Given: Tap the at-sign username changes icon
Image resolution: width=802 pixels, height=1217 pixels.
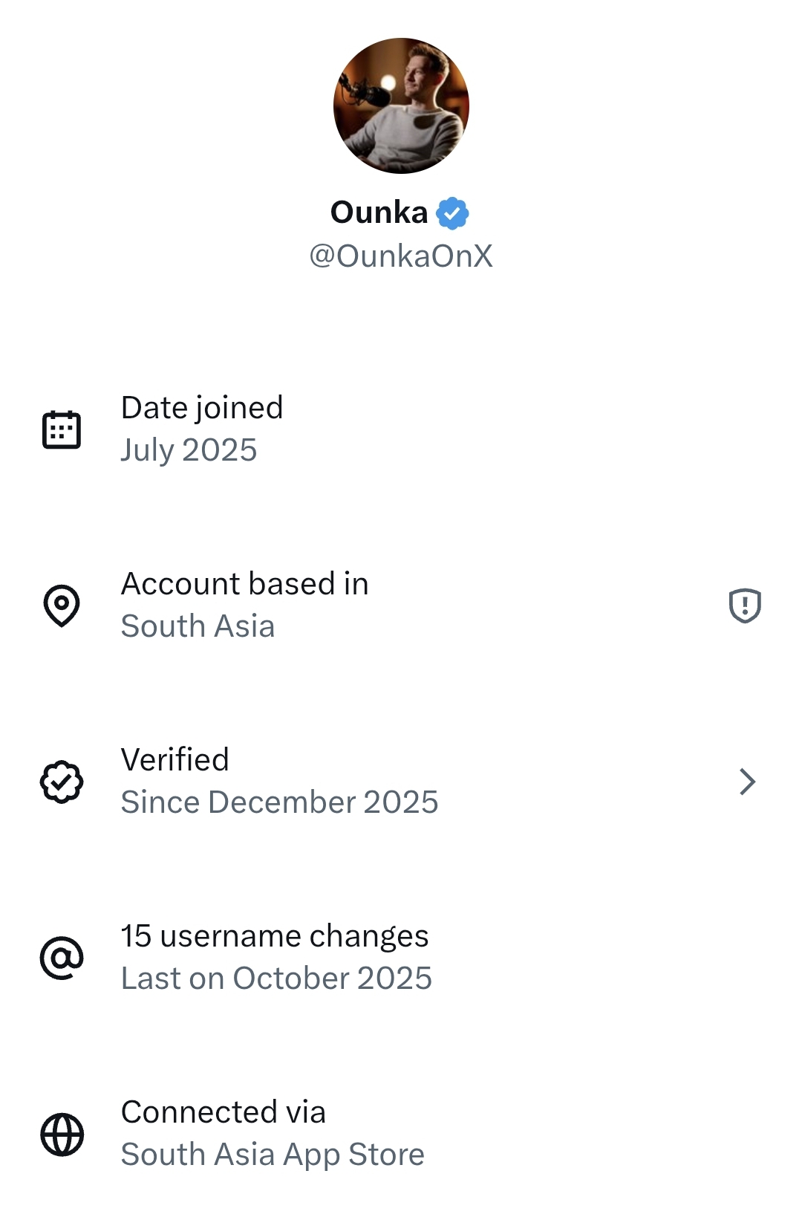Looking at the screenshot, I should tap(62, 958).
